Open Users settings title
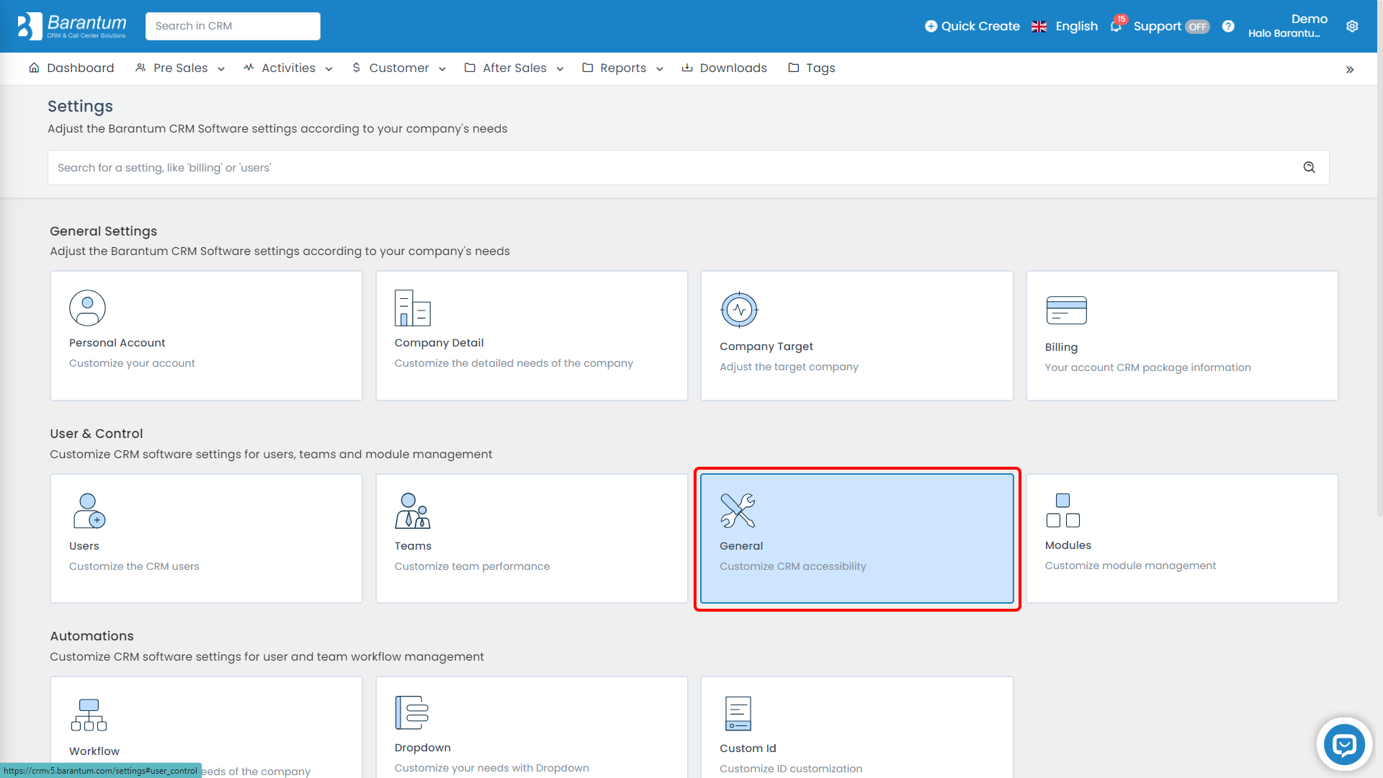The height and width of the screenshot is (778, 1383). (84, 546)
